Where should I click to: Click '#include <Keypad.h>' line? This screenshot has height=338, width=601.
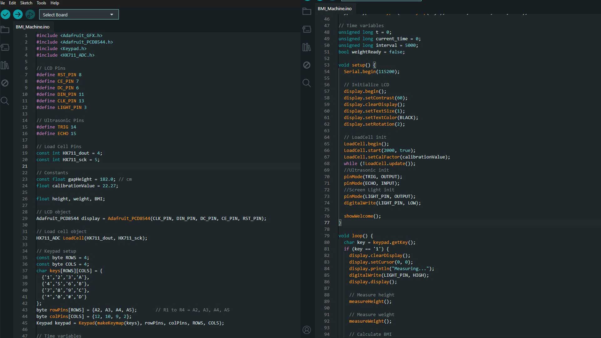(x=61, y=49)
